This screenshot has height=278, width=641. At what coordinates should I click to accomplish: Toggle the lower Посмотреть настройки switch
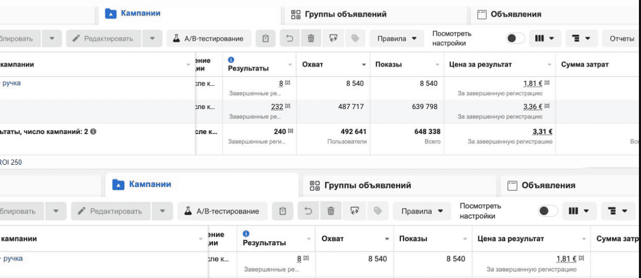[548, 211]
